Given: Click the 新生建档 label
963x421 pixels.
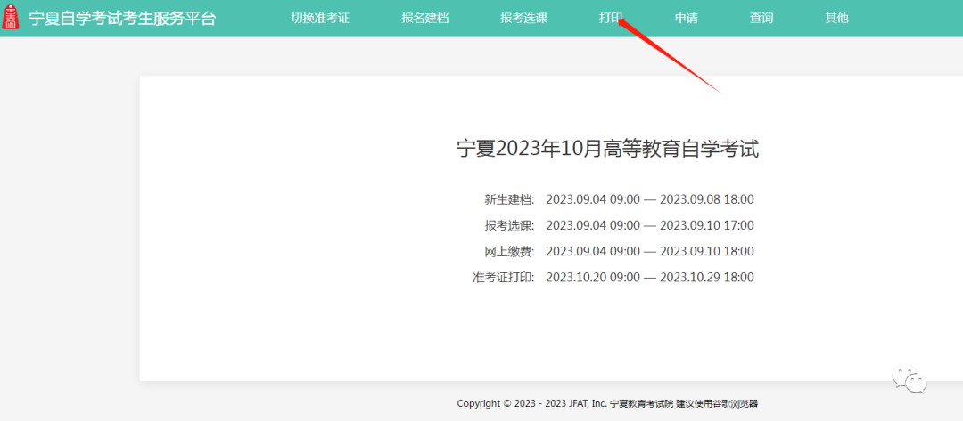Looking at the screenshot, I should [x=509, y=199].
